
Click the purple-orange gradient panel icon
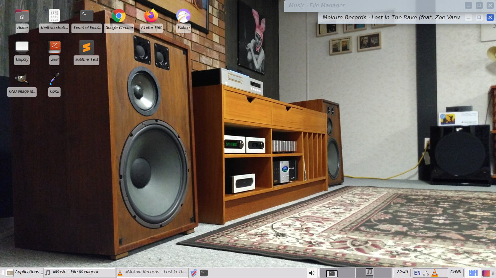pos(486,273)
